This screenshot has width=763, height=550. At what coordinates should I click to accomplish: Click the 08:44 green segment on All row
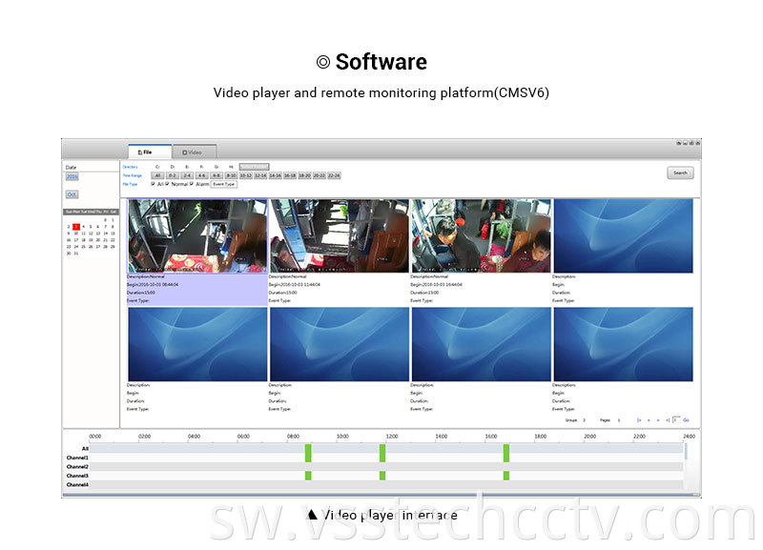pyautogui.click(x=308, y=448)
